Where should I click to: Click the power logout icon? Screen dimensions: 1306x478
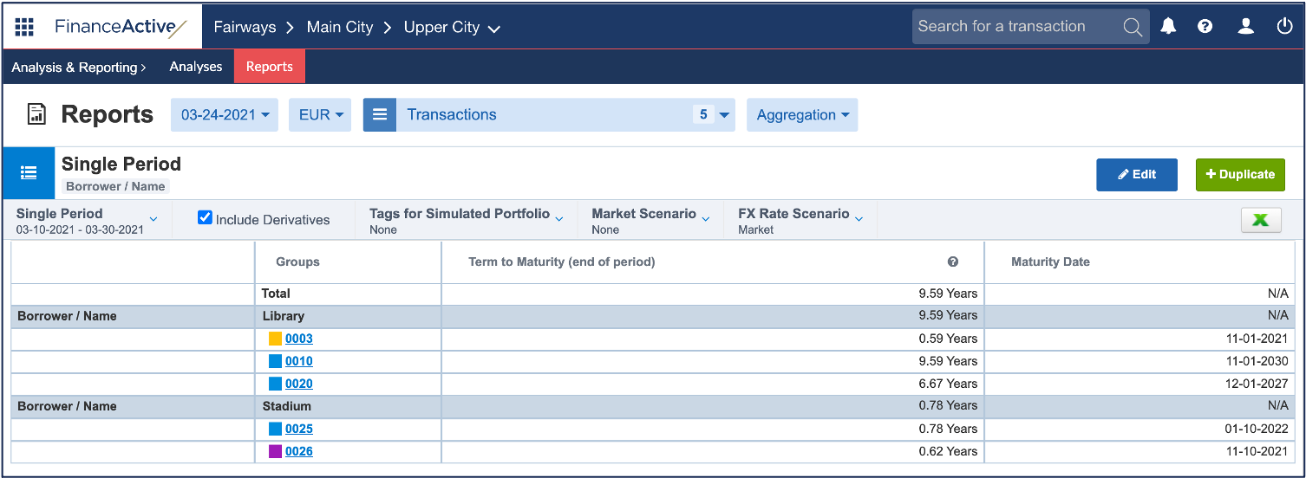pos(1284,27)
